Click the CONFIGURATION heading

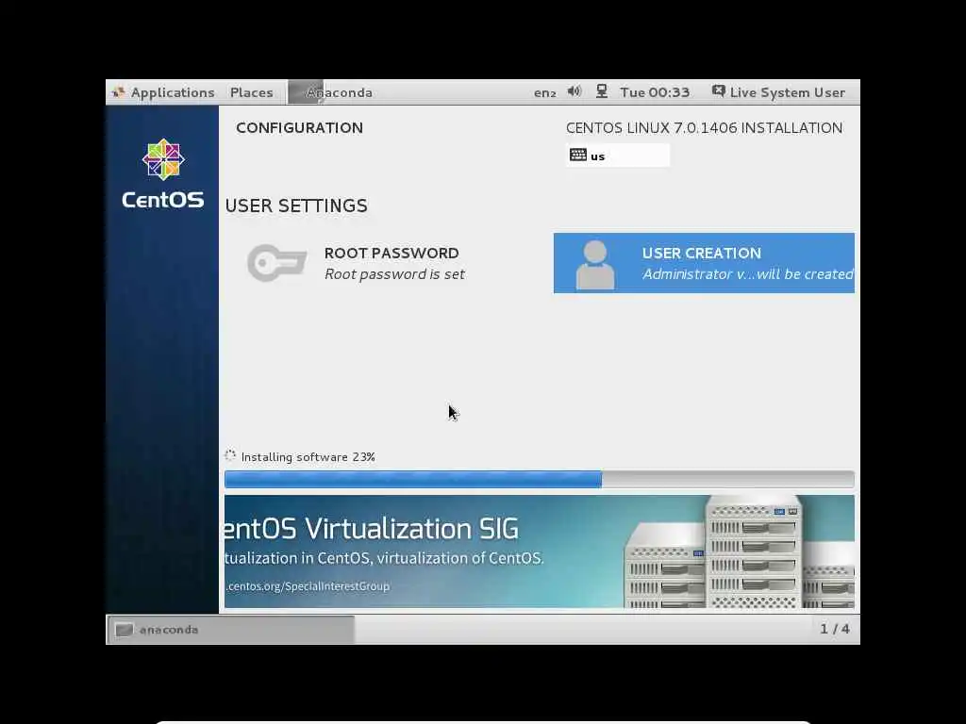[x=299, y=127]
